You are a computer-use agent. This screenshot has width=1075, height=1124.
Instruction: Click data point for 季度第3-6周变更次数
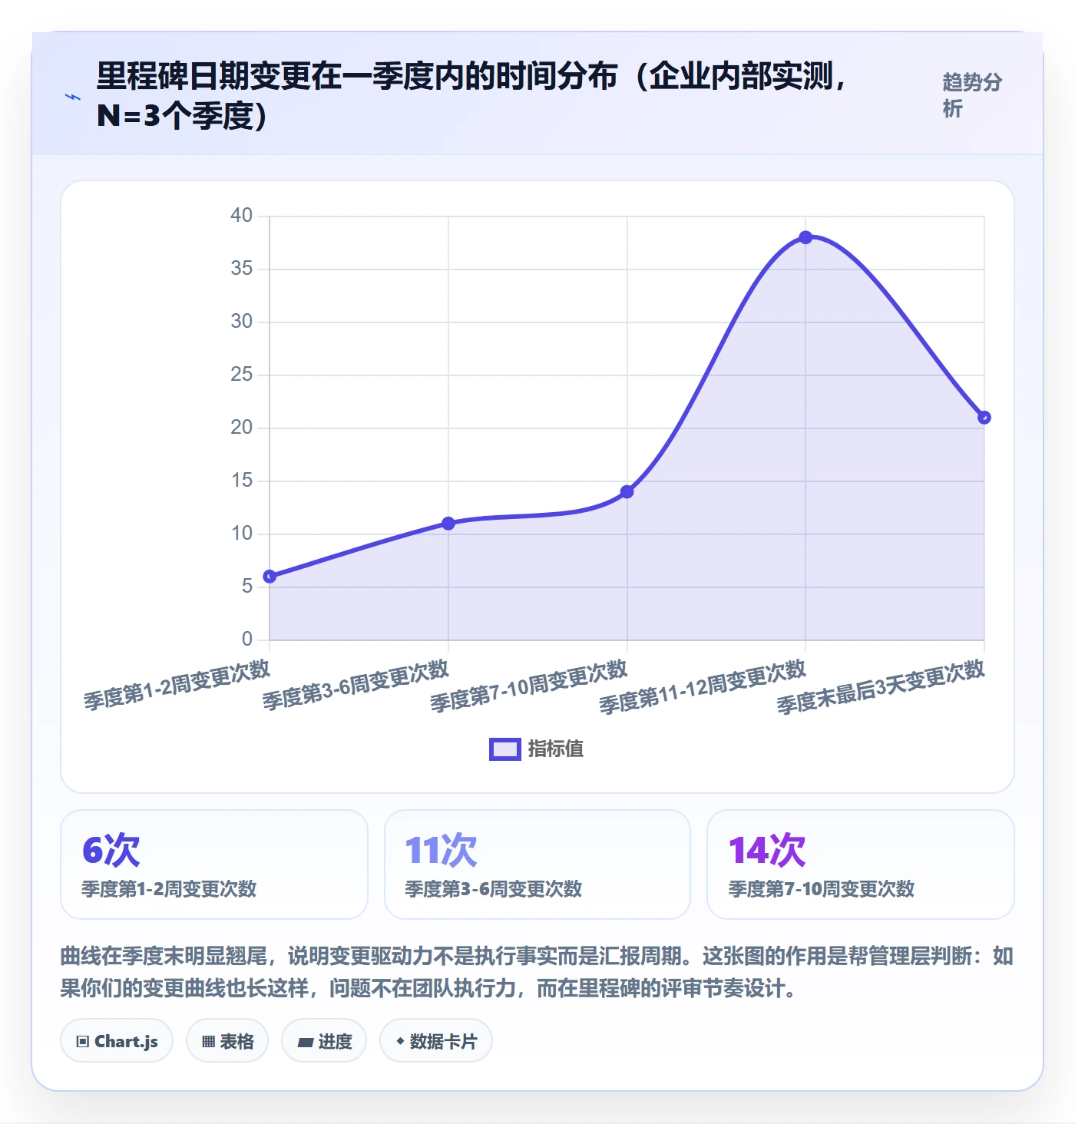[448, 524]
